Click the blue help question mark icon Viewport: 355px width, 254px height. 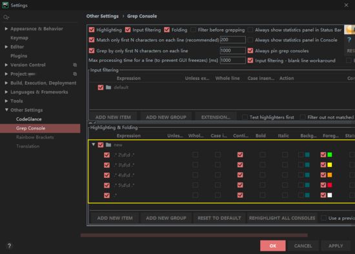pyautogui.click(x=349, y=40)
